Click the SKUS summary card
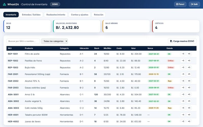The height and width of the screenshot is (127, 203). (27, 26)
